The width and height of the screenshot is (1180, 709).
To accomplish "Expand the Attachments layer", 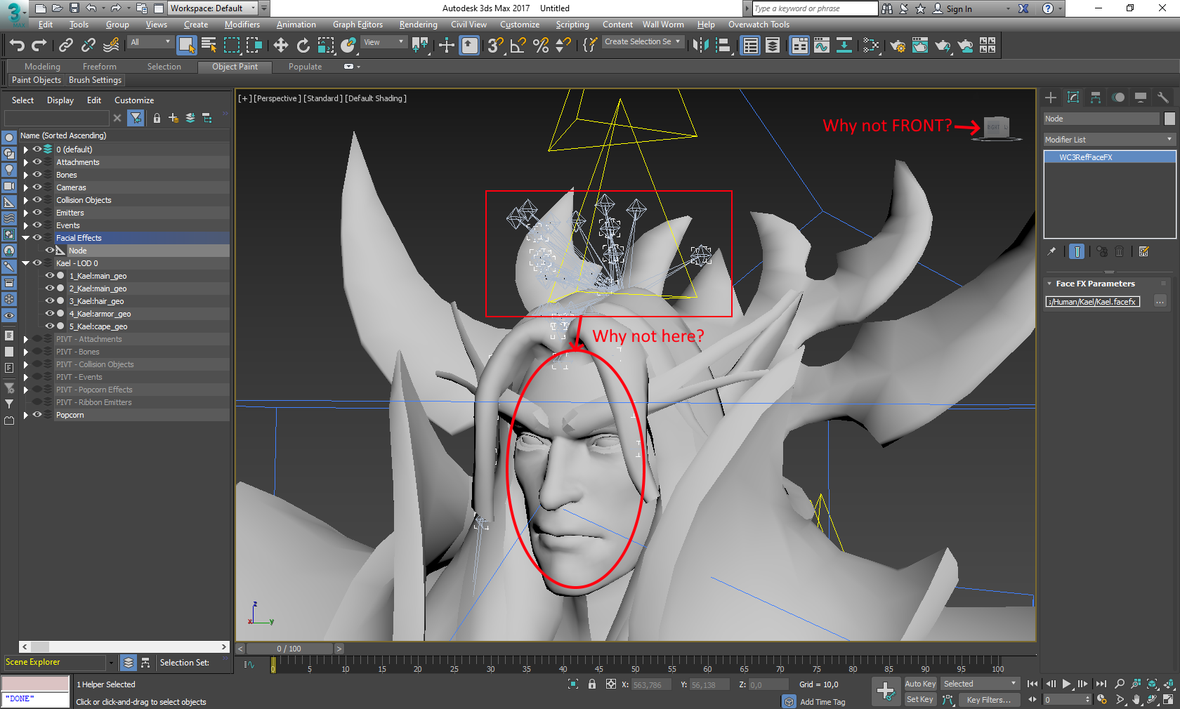I will pyautogui.click(x=26, y=162).
